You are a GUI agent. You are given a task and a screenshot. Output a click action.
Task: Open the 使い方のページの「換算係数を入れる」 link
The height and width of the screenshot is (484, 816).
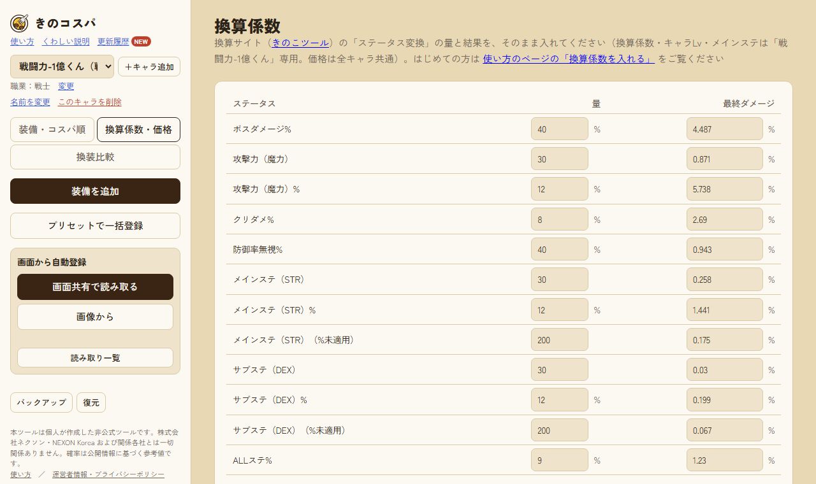tap(569, 59)
